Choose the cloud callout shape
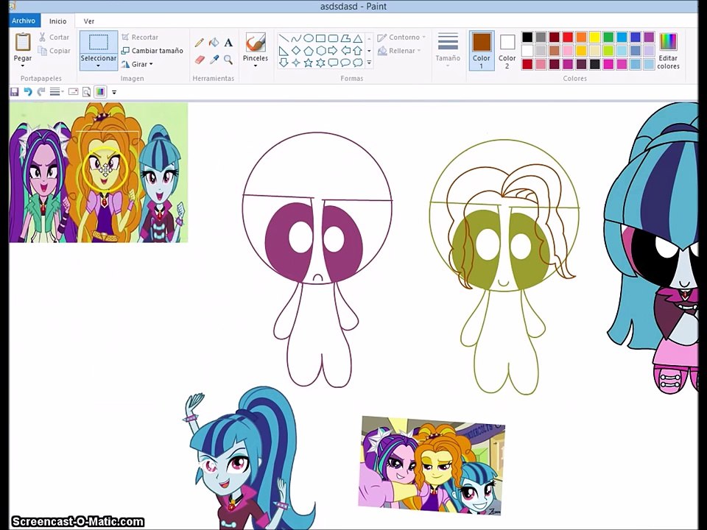The width and height of the screenshot is (707, 530). pos(358,63)
